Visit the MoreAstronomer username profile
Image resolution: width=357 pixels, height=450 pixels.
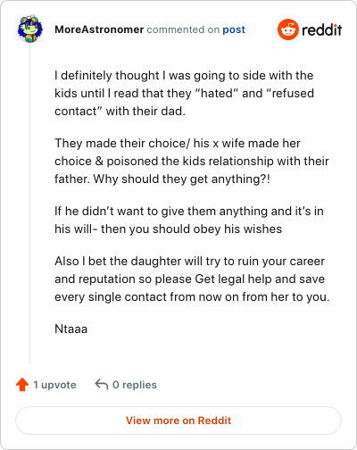(99, 29)
